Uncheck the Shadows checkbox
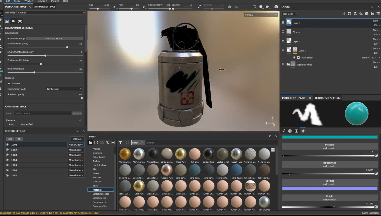The width and height of the screenshot is (381, 216). pos(9,83)
